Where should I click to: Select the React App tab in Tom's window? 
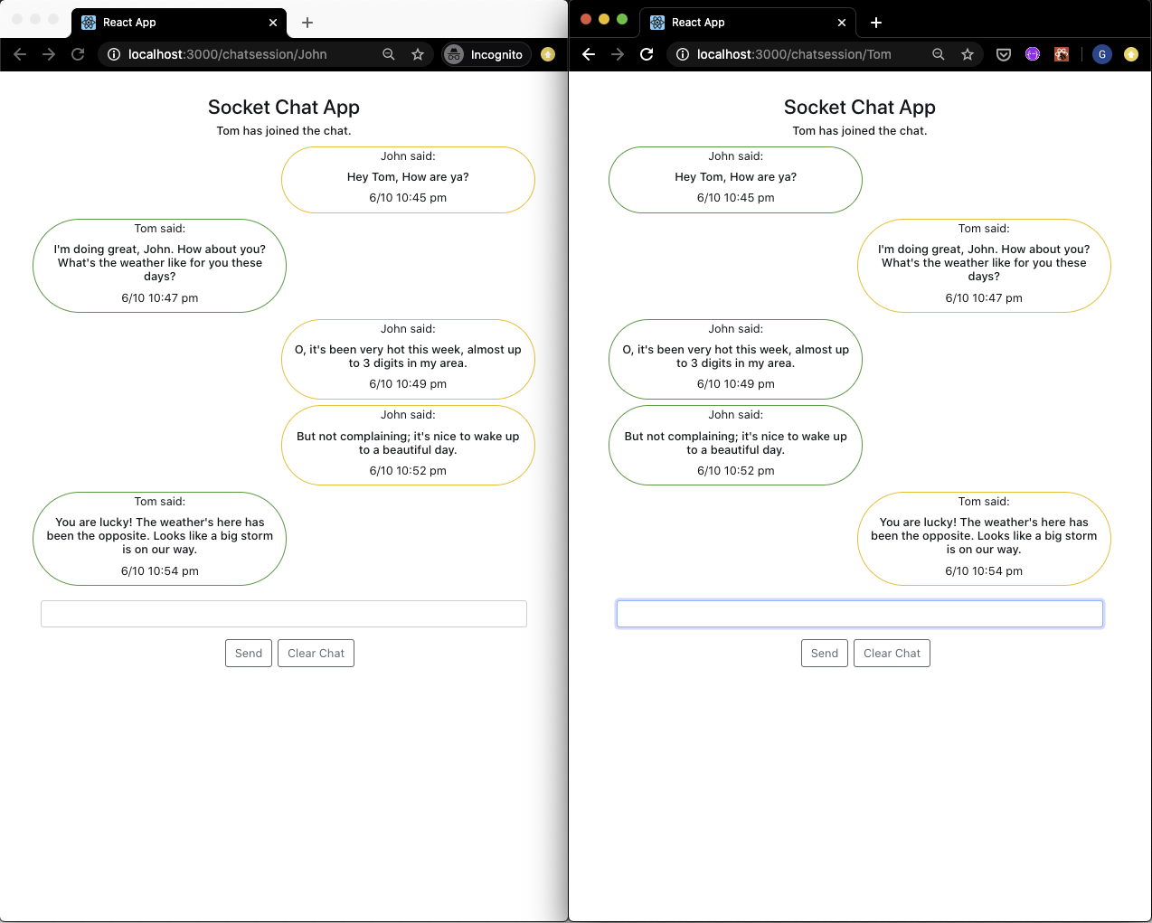[x=748, y=23]
